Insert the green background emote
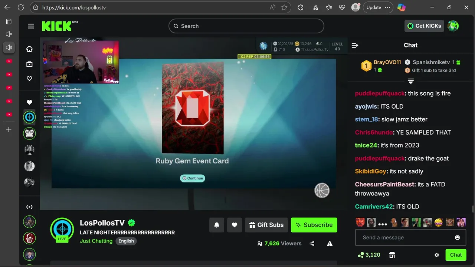This screenshot has height=267, width=475. click(416, 222)
